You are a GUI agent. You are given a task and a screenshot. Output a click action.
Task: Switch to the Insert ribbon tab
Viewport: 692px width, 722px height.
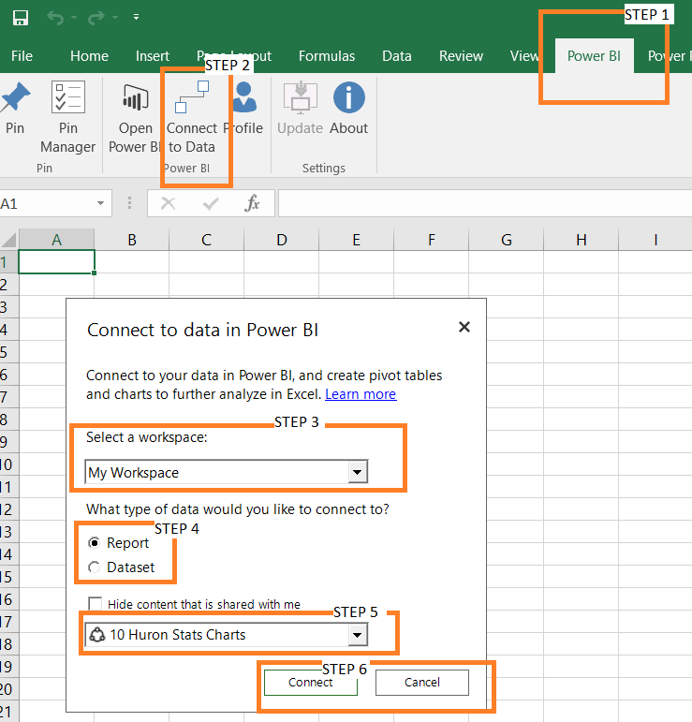pyautogui.click(x=153, y=56)
